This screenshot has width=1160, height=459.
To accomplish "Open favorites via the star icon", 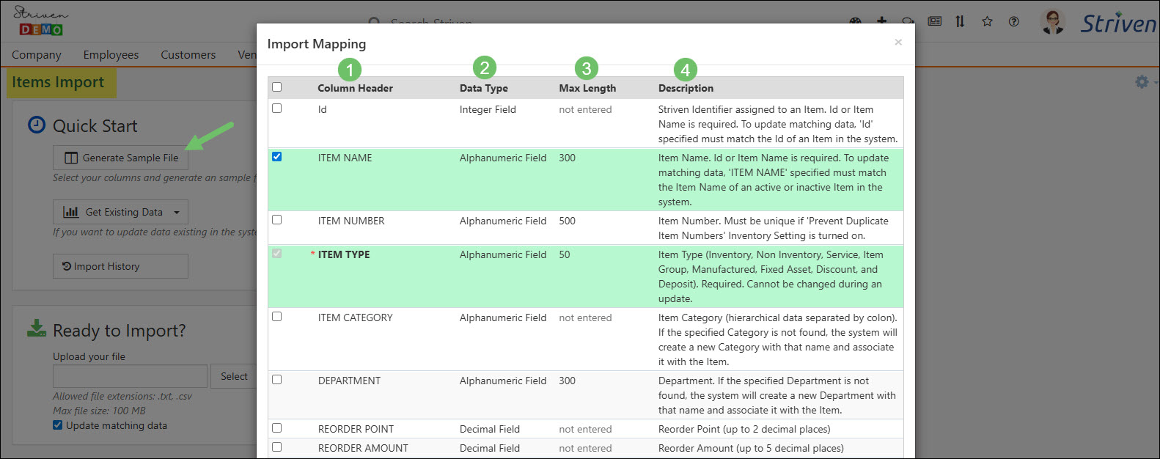I will click(987, 21).
